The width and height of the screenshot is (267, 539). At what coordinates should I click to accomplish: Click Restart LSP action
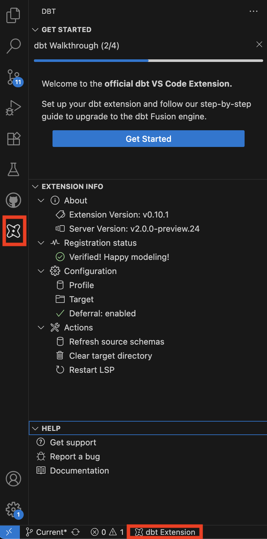pos(92,370)
